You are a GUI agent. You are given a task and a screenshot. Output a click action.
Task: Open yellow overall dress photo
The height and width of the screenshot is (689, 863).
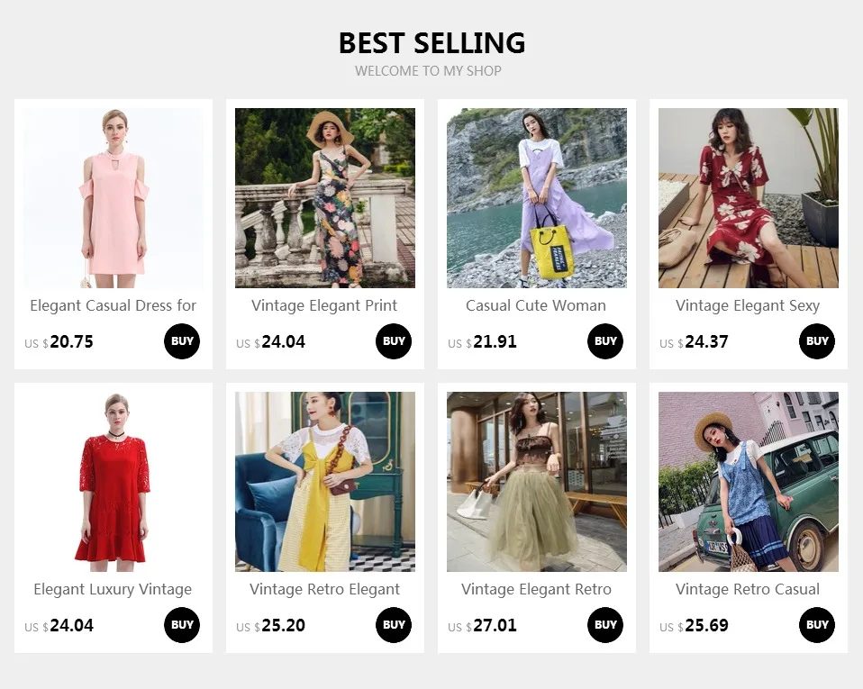click(325, 482)
